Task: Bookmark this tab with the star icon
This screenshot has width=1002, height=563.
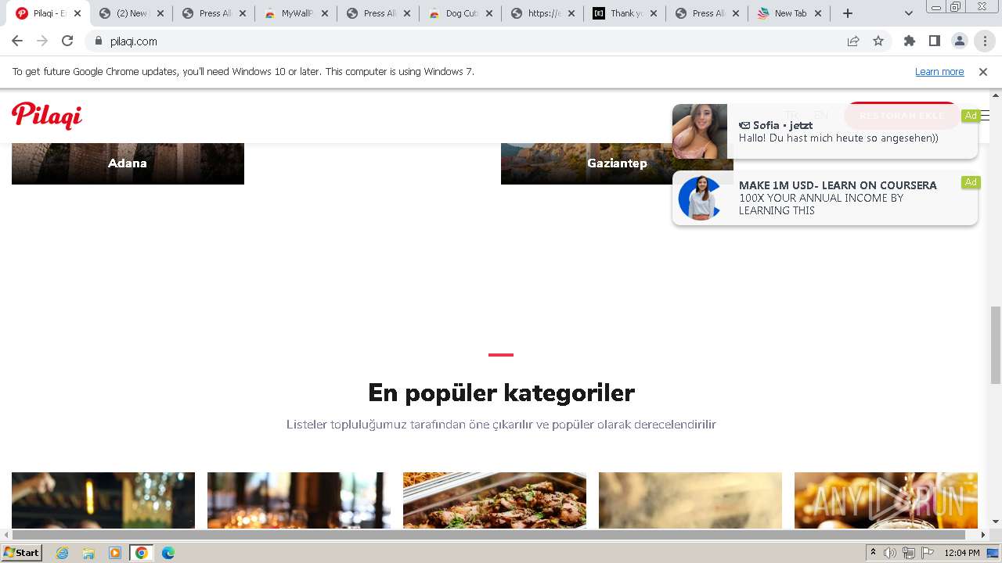Action: point(878,41)
